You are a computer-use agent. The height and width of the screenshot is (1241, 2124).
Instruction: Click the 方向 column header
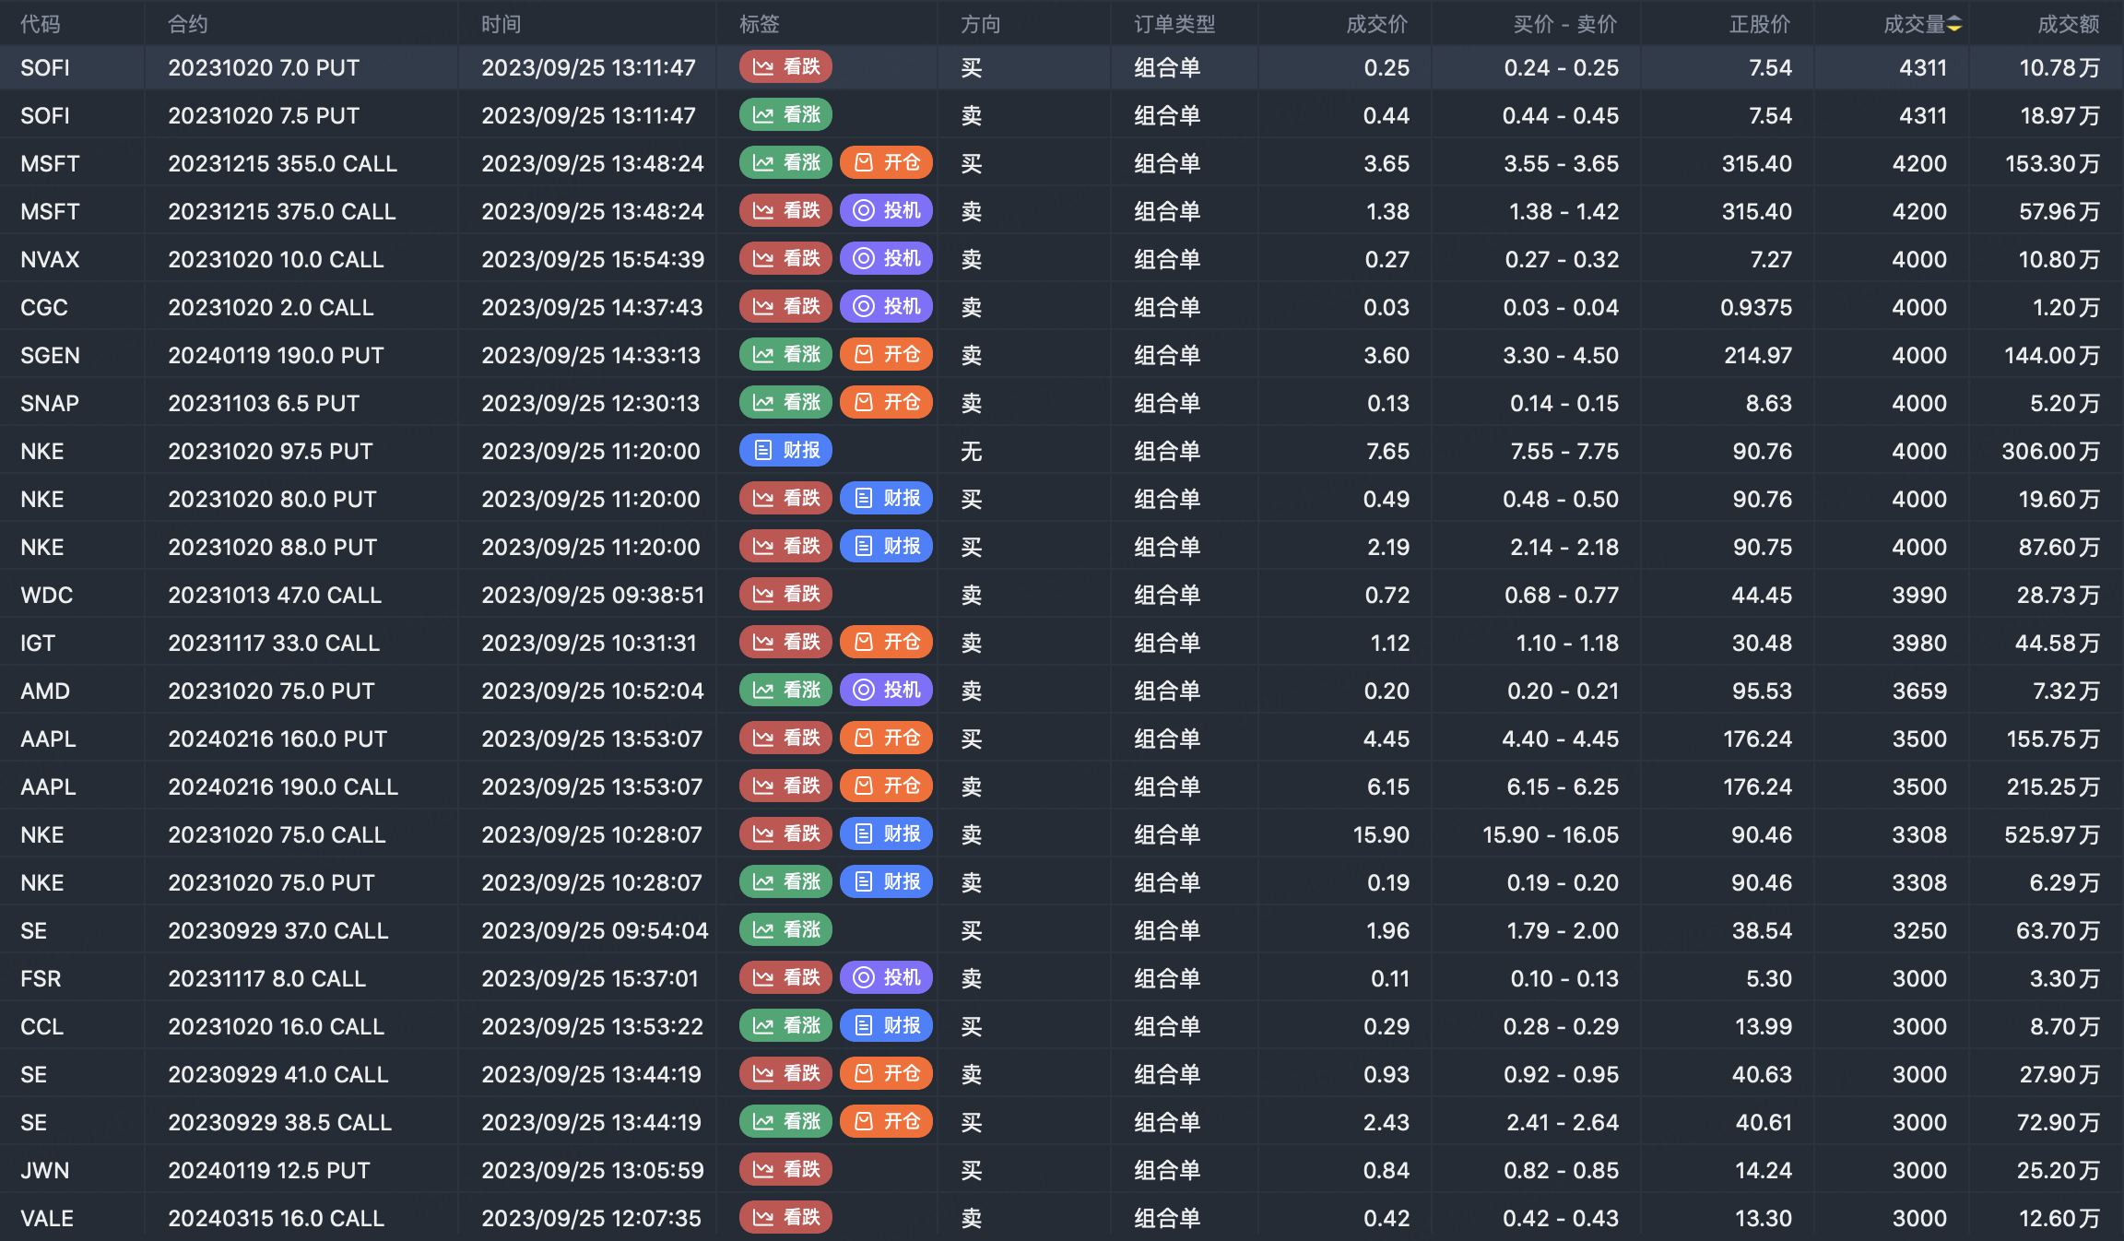[981, 24]
